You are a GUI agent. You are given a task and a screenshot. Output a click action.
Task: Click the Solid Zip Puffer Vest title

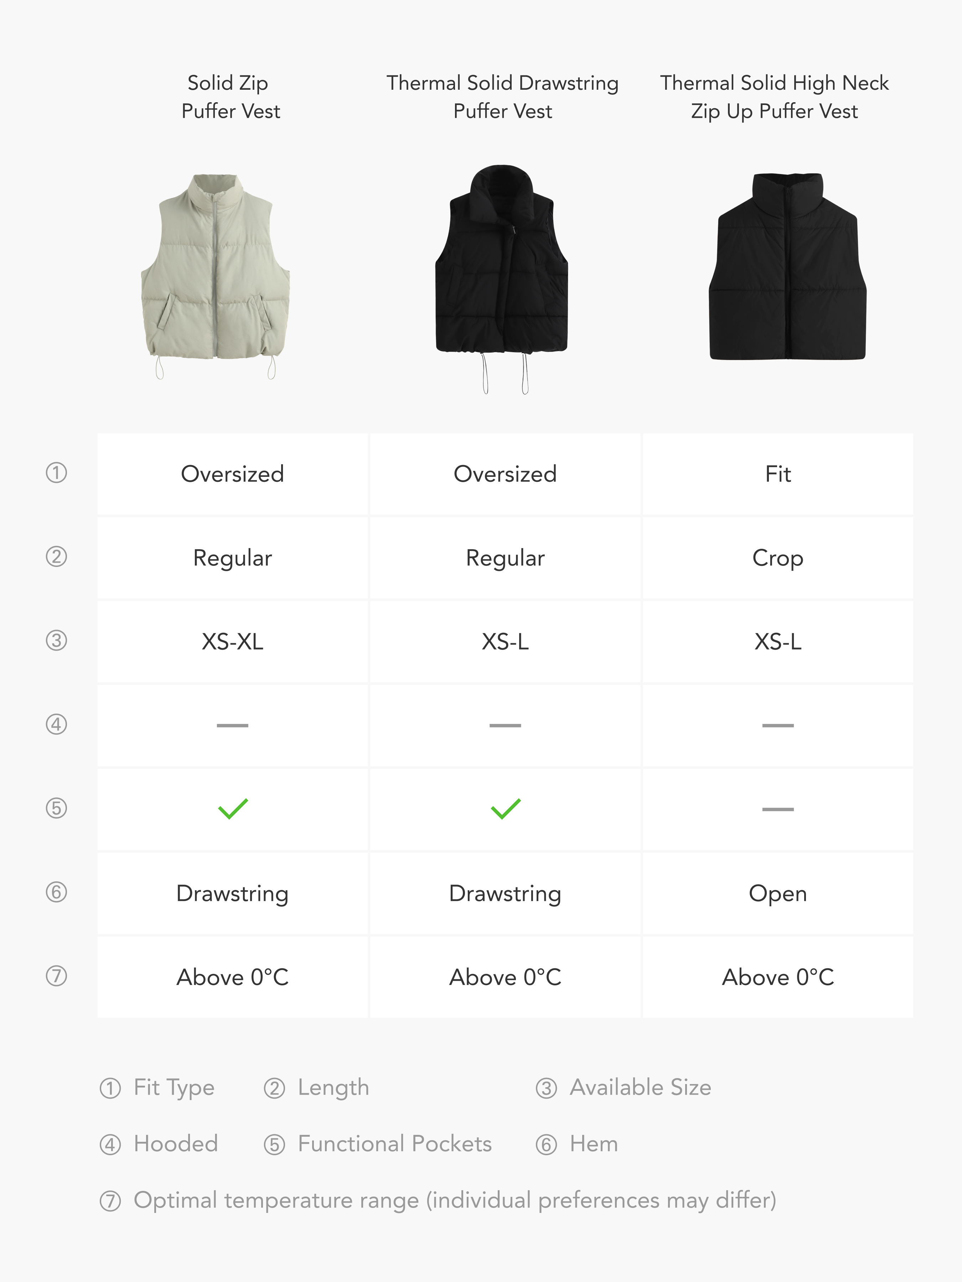click(x=230, y=97)
